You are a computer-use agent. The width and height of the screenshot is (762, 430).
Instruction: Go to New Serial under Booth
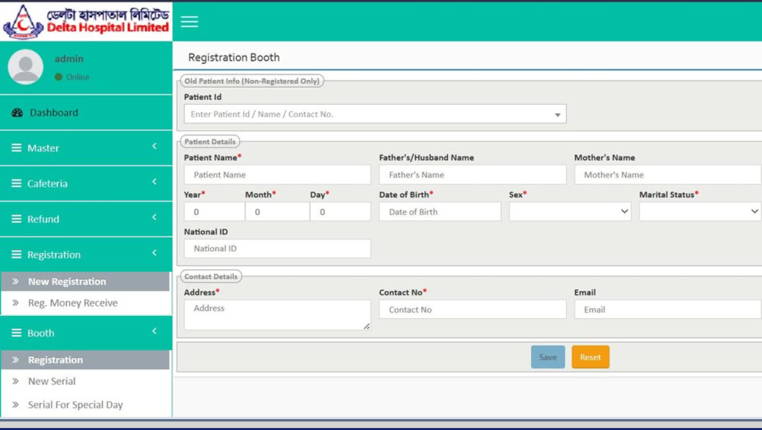coord(52,381)
